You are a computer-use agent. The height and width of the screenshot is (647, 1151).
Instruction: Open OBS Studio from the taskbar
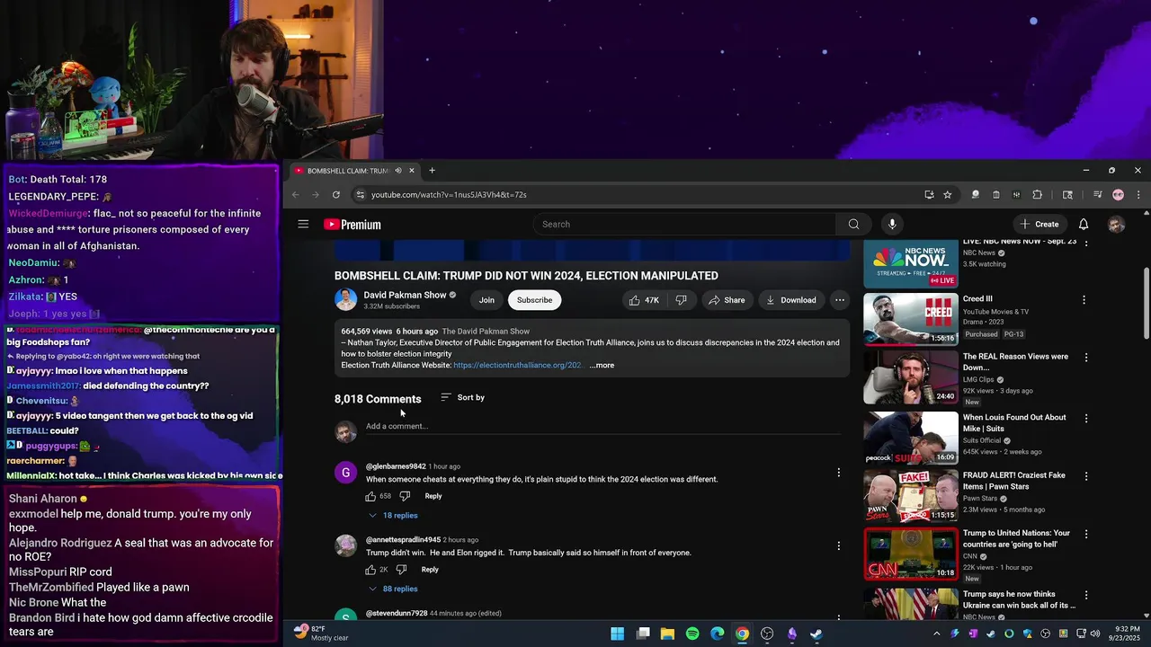tap(766, 634)
